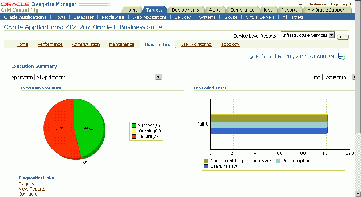Open the Topology tab
The width and height of the screenshot is (361, 197).
pos(230,44)
